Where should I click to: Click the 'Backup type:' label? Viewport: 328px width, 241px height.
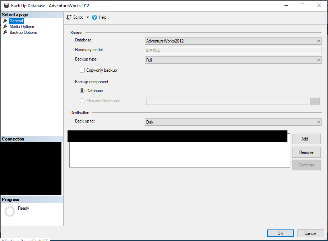pos(86,59)
